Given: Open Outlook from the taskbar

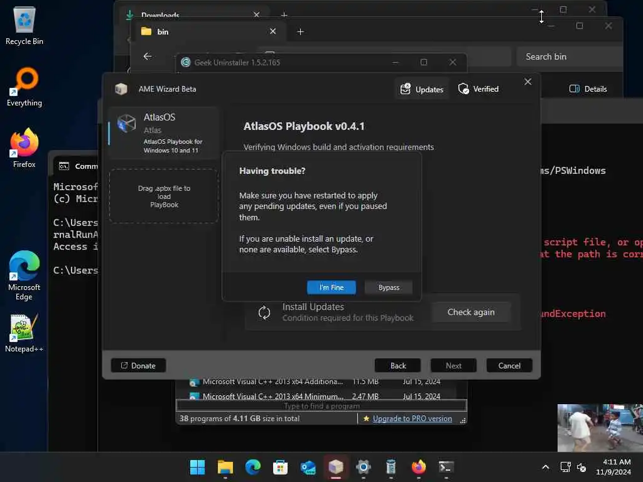Looking at the screenshot, I should click(x=308, y=467).
